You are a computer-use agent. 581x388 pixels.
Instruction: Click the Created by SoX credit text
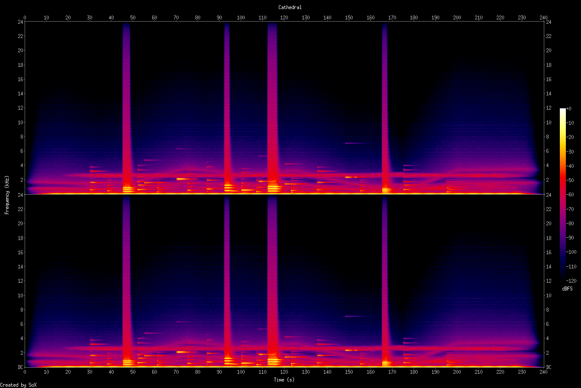point(18,384)
